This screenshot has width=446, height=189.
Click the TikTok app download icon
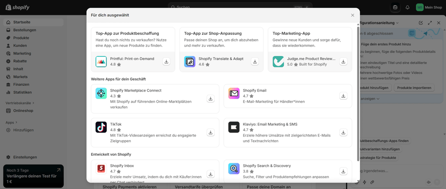(211, 133)
